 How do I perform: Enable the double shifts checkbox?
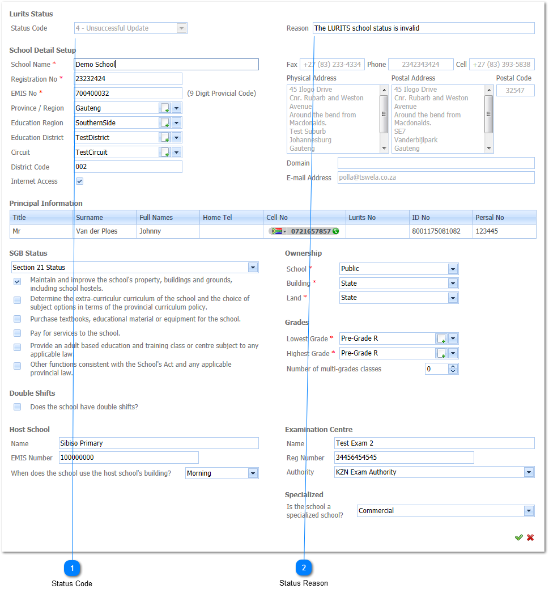click(x=17, y=407)
